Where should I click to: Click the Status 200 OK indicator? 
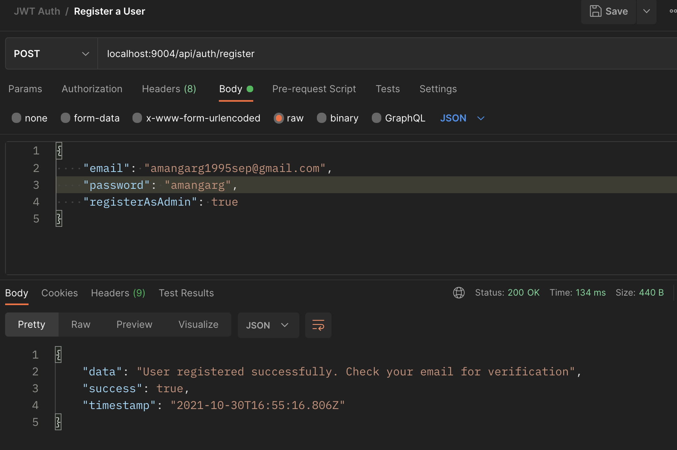[x=507, y=293]
